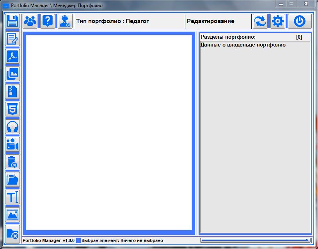Click the power exit button
Image resolution: width=318 pixels, height=249 pixels.
[x=300, y=21]
